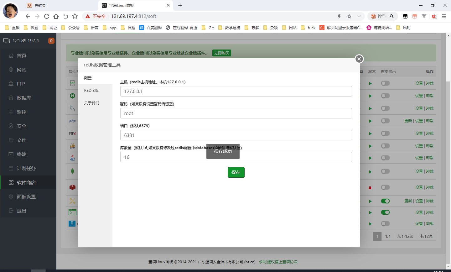Open a new browser tab
The height and width of the screenshot is (272, 451).
click(180, 5)
